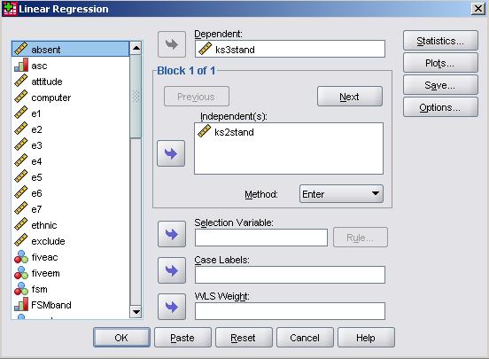This screenshot has width=489, height=359.
Task: Reset the dialog settings
Action: (x=244, y=338)
